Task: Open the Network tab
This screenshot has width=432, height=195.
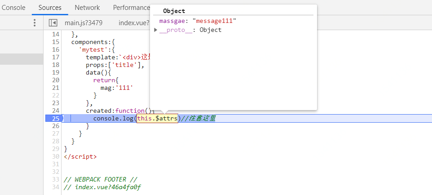Action: (x=87, y=8)
